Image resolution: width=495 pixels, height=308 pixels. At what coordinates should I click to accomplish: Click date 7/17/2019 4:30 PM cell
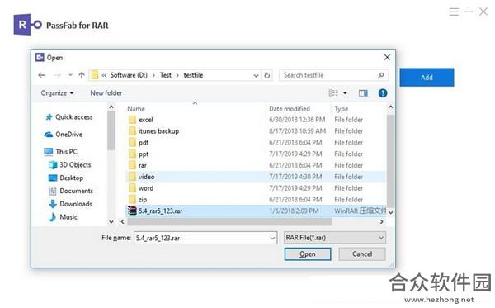pyautogui.click(x=295, y=177)
